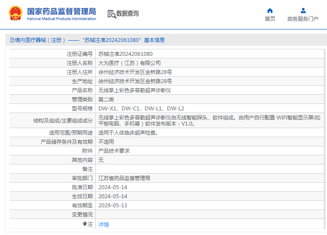Open the 详情 link
This screenshot has height=235, width=327.
[x=103, y=225]
